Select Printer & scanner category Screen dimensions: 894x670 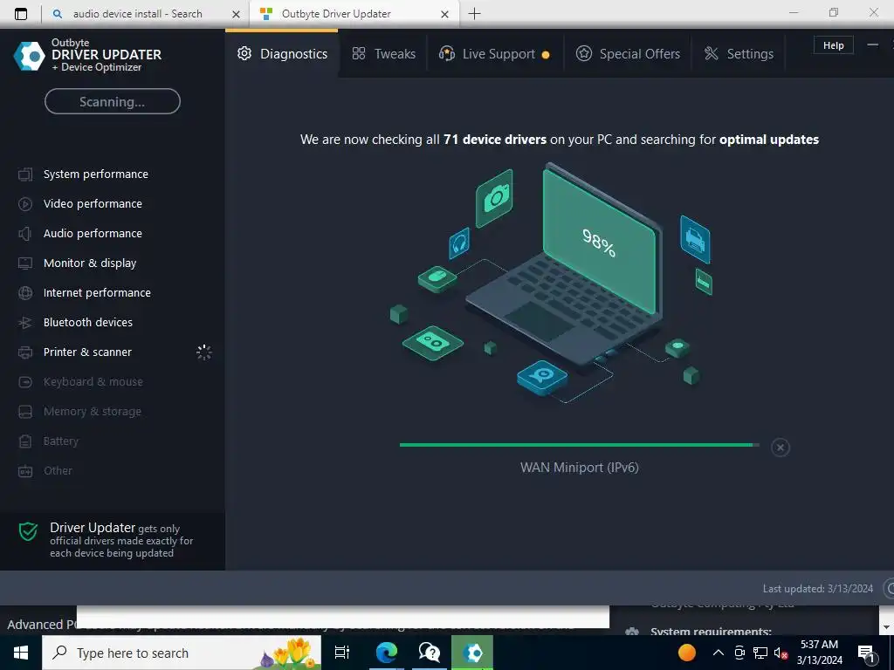click(x=87, y=352)
